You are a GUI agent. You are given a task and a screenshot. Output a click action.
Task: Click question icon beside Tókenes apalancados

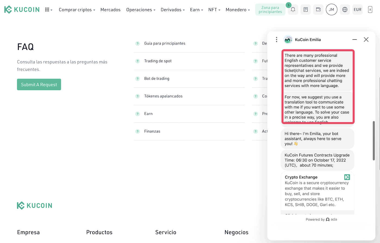click(138, 96)
